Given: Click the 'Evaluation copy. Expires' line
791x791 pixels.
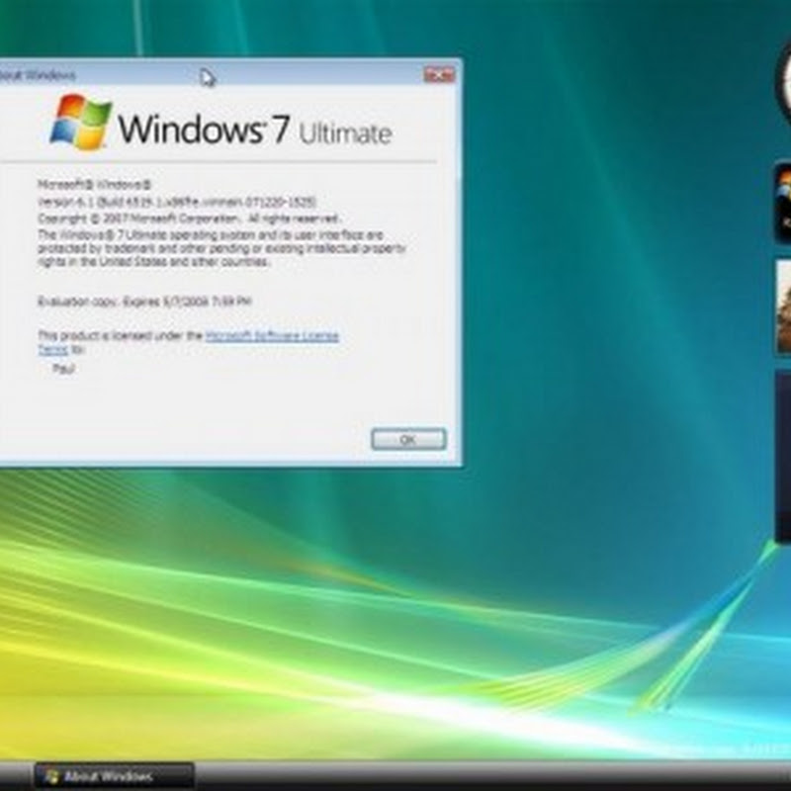Looking at the screenshot, I should (144, 302).
